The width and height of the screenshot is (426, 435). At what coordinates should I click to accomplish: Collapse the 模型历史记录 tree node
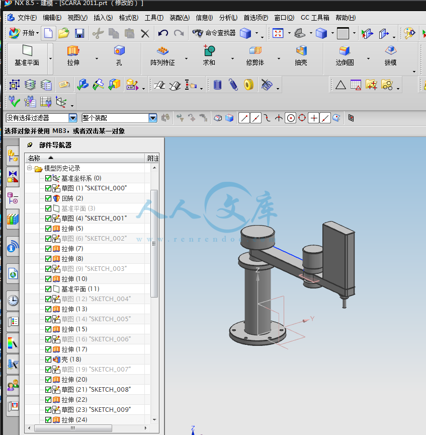click(29, 168)
